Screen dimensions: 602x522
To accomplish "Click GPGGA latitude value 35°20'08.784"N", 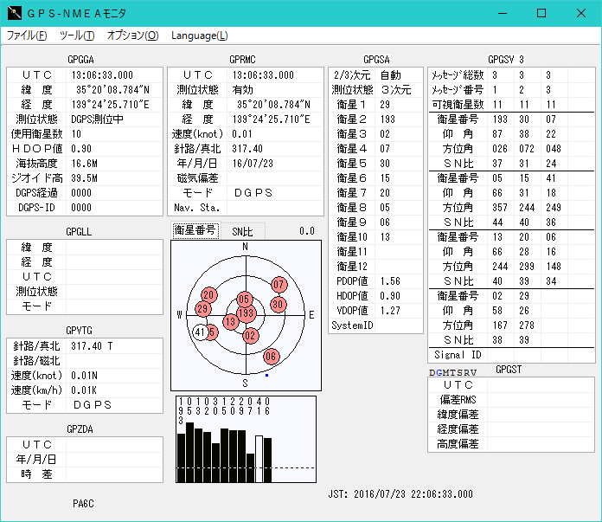I will 112,89.
